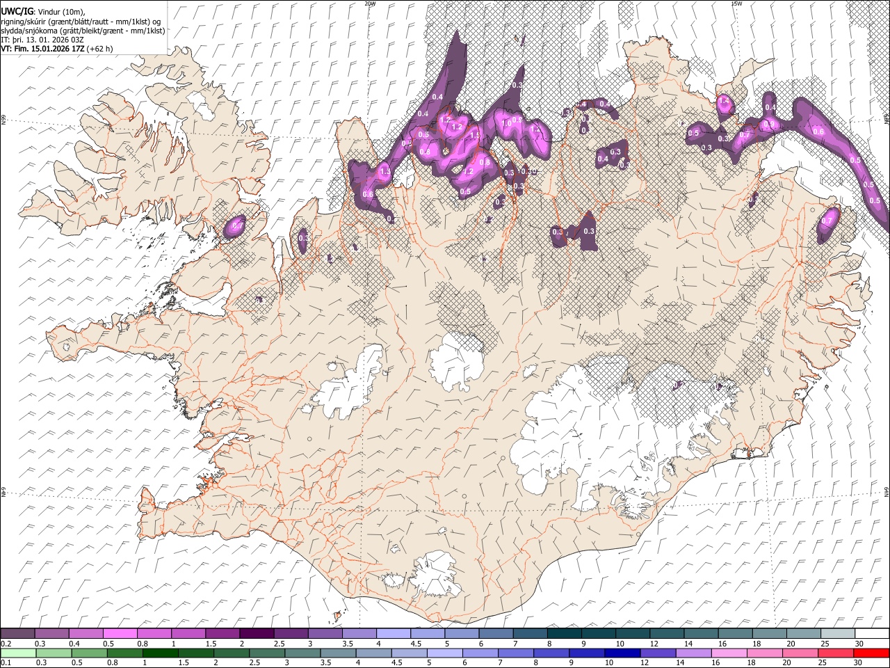The width and height of the screenshot is (890, 668).
Task: Click the '0.2' label under the upper legend row
Action: 6,644
